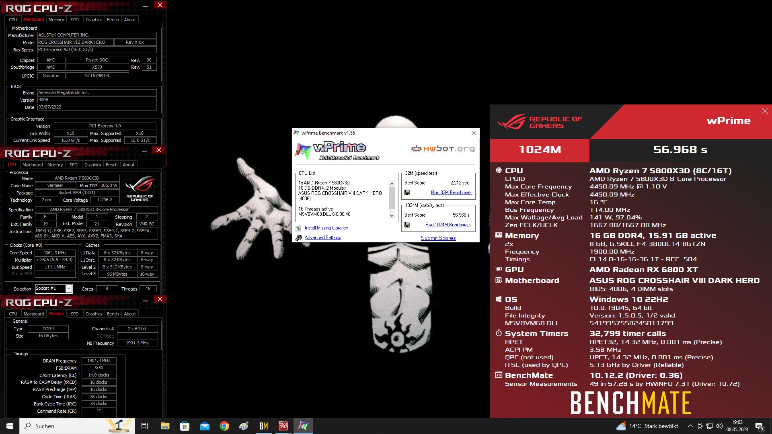Minimize the middle CPU-Z window
Image resolution: width=772 pixels, height=434 pixels.
click(x=144, y=151)
